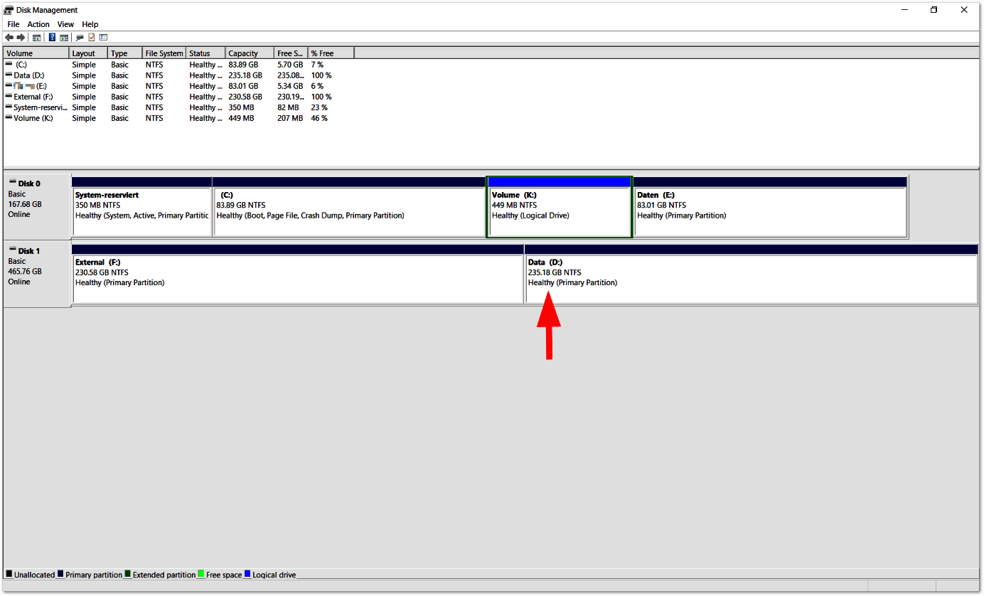
Task: Click the checkmark document toolbar icon
Action: (92, 37)
